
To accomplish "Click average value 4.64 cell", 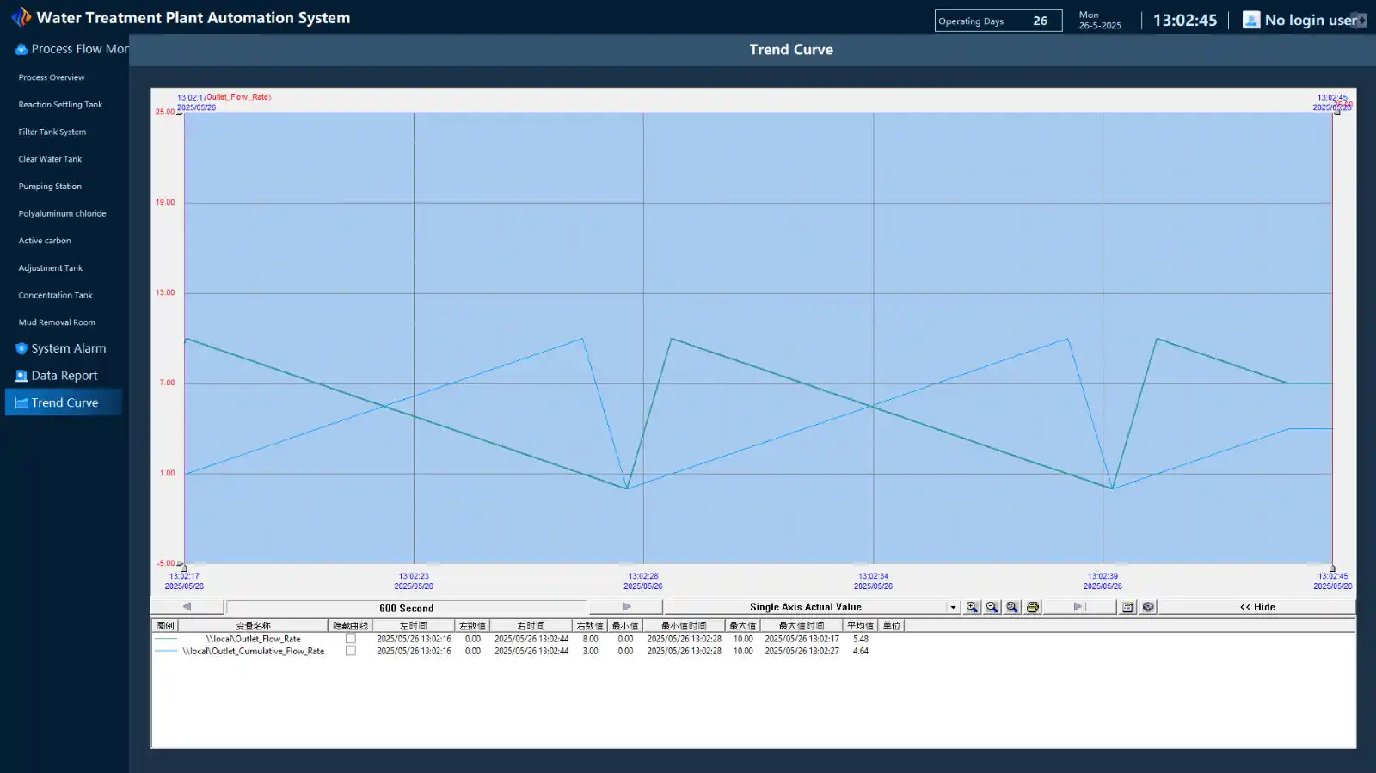I will [x=860, y=651].
